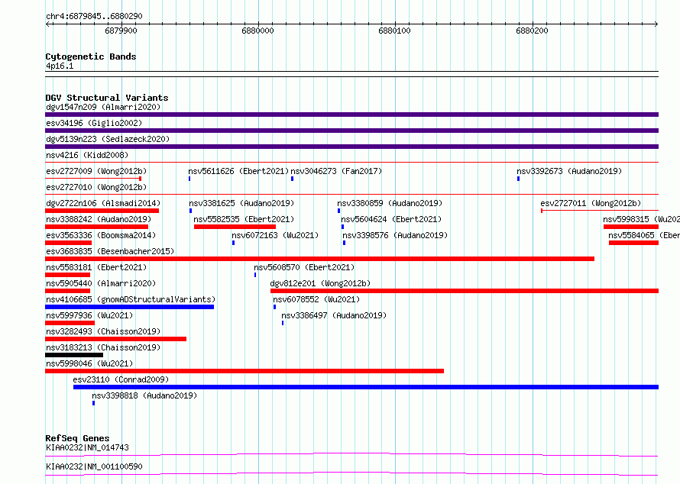Select the nsv3282493 (Chaisson2019) label
680x484 pixels.
click(103, 331)
